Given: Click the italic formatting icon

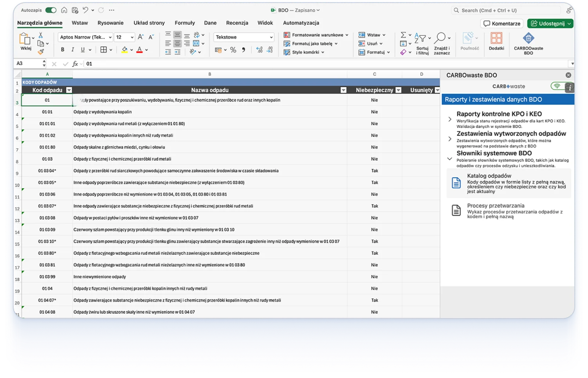Looking at the screenshot, I should point(73,50).
